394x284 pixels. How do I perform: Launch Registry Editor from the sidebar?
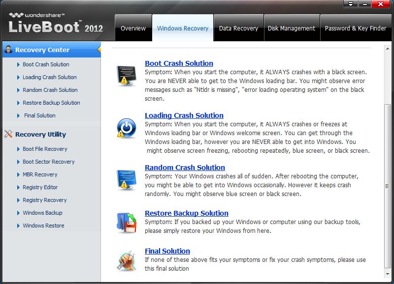(40, 187)
